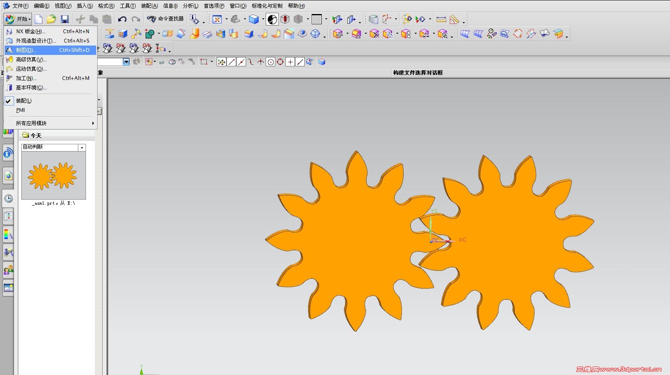
Task: Open dropdown arrow beside the blue view cube
Action: [x=263, y=19]
